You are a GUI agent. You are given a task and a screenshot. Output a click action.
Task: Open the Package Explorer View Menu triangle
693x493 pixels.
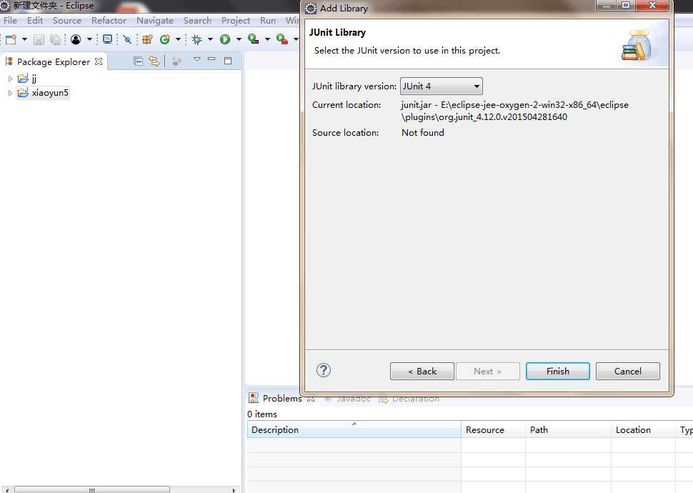(197, 59)
